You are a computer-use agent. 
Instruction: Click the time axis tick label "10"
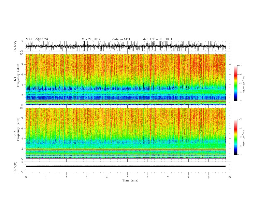[x=229, y=177]
